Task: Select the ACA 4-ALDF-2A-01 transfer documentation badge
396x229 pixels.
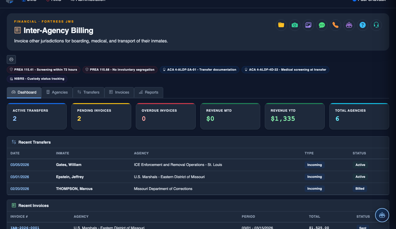Action: coord(199,70)
